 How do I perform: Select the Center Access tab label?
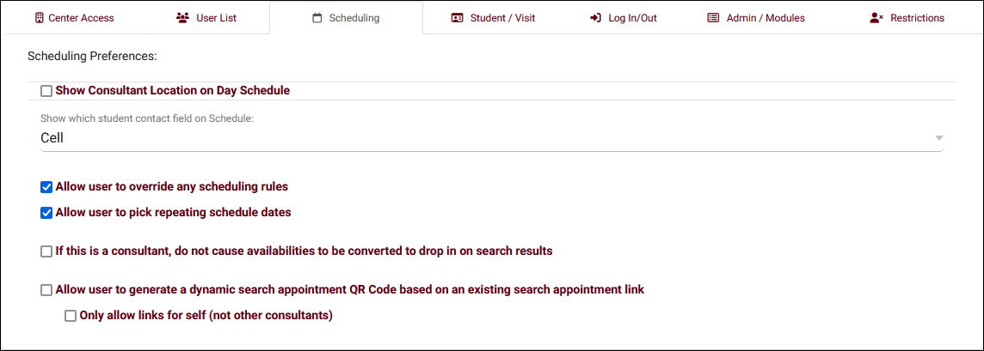pyautogui.click(x=81, y=18)
